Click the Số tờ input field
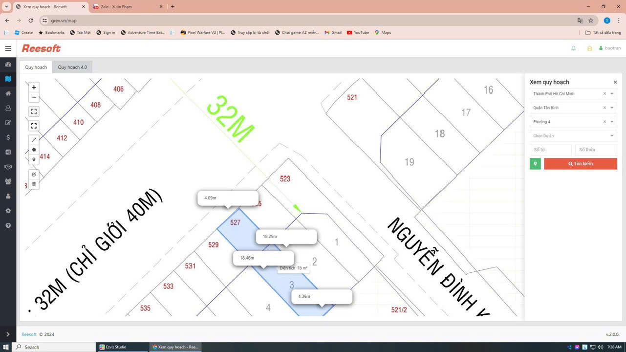 (550, 150)
